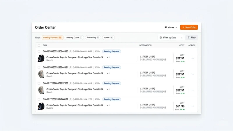Check the box for order CN-161720097654706177

pyautogui.click(x=39, y=99)
